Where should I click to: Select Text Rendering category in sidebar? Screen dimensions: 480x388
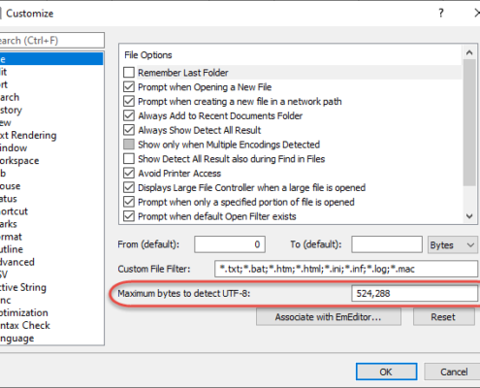(28, 135)
